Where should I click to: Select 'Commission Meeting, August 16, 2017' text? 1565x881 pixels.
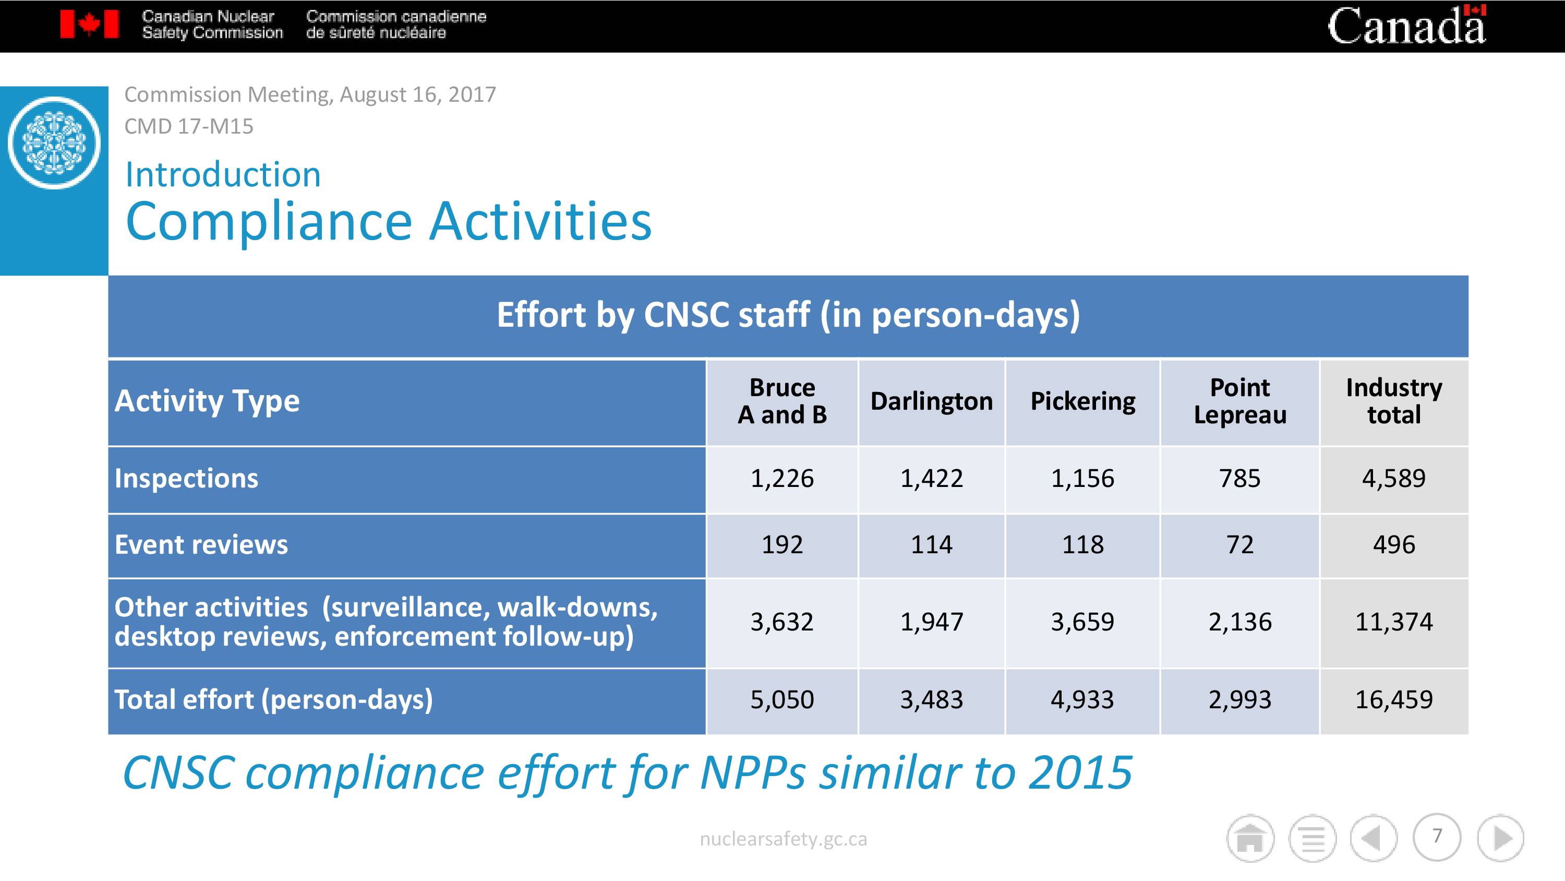coord(310,94)
